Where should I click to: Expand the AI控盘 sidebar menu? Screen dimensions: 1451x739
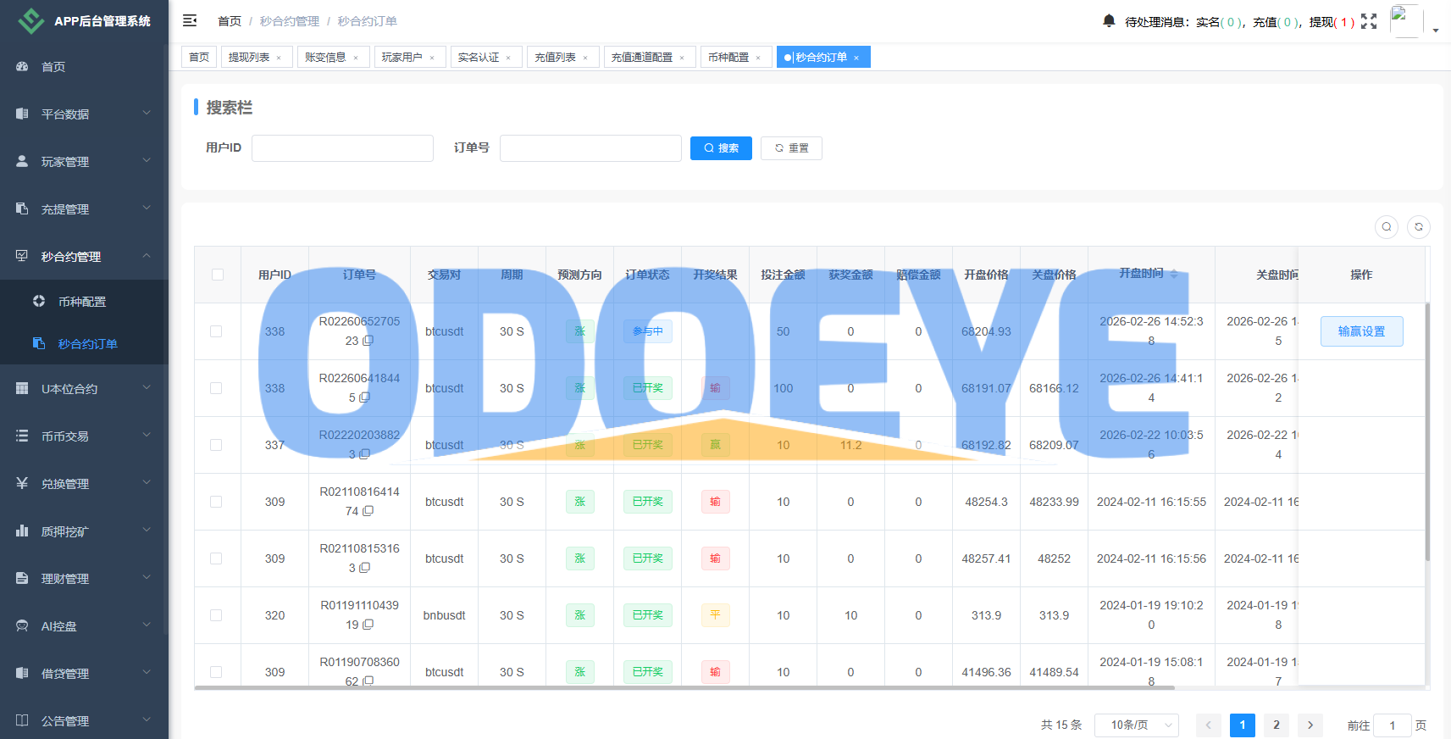(x=84, y=625)
